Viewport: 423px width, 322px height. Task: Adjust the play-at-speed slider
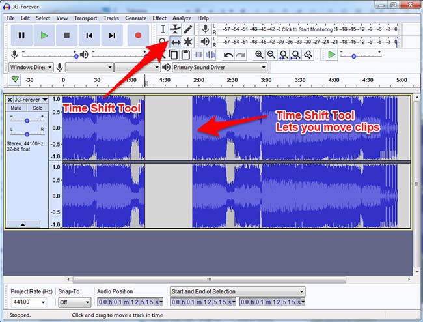[x=361, y=56]
